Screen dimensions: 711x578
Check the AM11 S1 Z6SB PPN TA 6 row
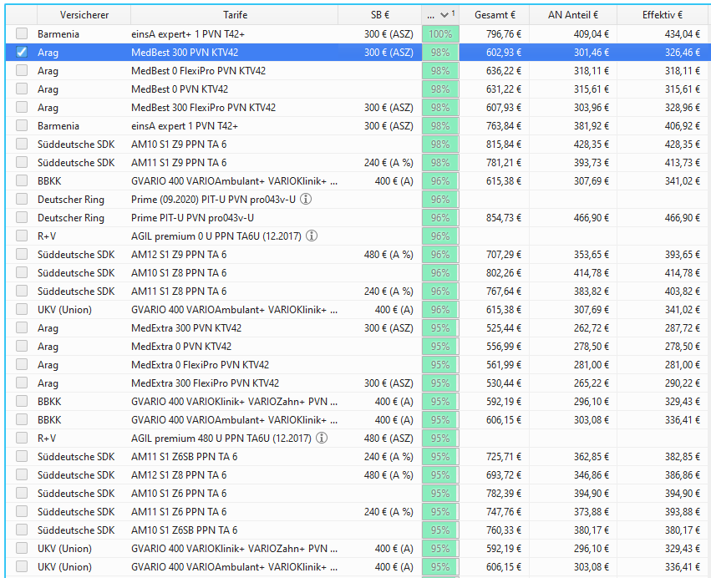(x=22, y=456)
